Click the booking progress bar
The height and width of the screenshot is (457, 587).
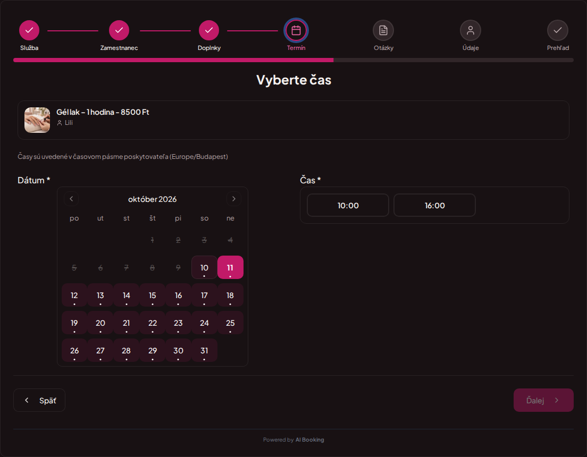293,60
